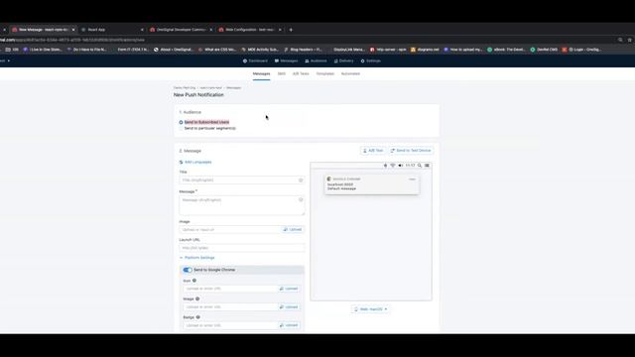Click the A/B Test button
Viewport: 635px width, 357px height.
click(373, 151)
